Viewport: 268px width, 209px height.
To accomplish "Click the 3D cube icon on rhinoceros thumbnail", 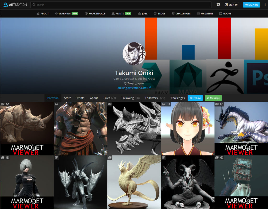I will coord(8,104).
